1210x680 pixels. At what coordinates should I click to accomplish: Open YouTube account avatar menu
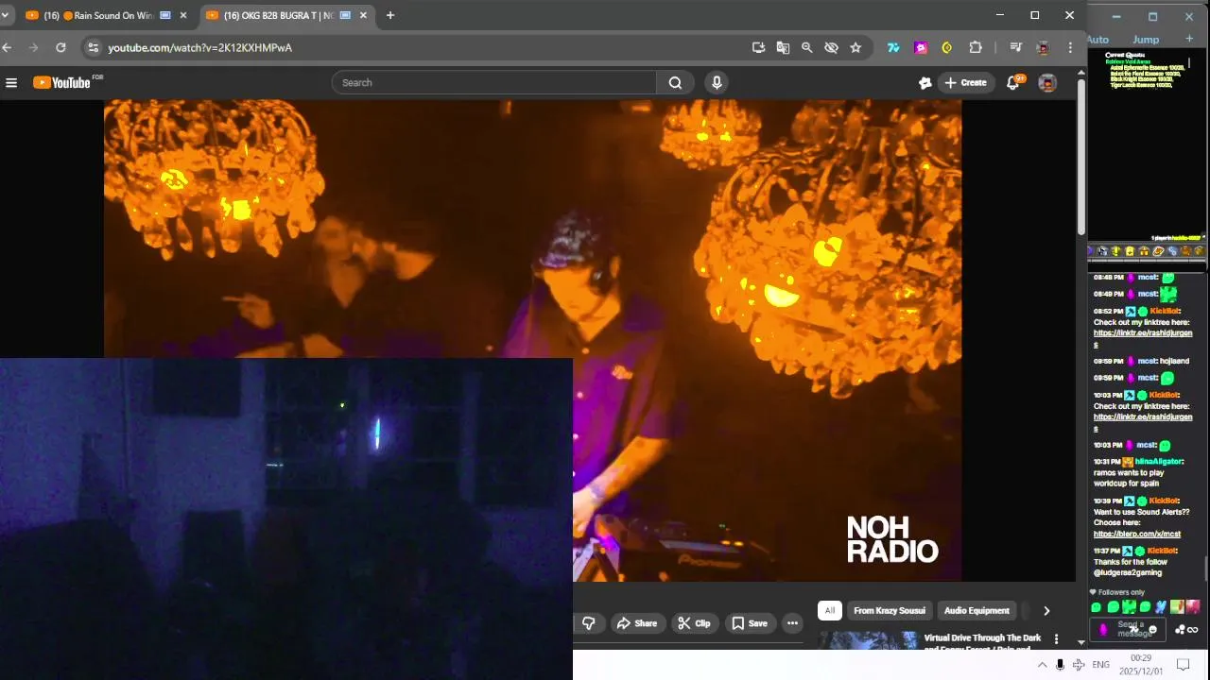coord(1047,83)
